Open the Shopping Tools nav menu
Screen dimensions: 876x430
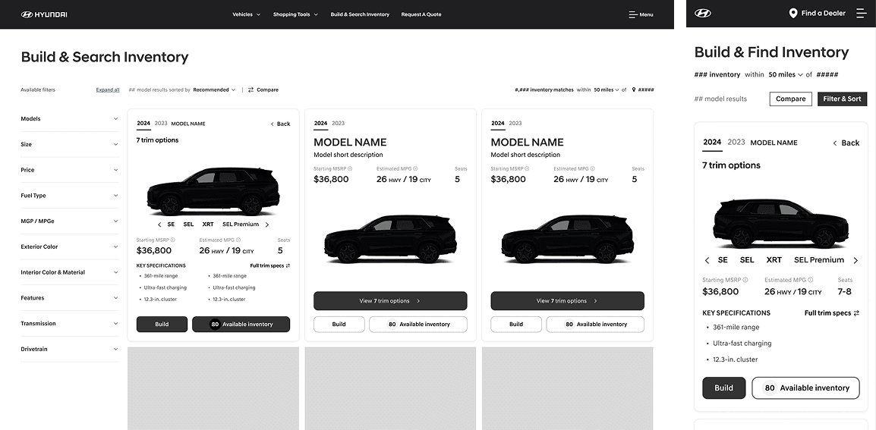tap(295, 14)
